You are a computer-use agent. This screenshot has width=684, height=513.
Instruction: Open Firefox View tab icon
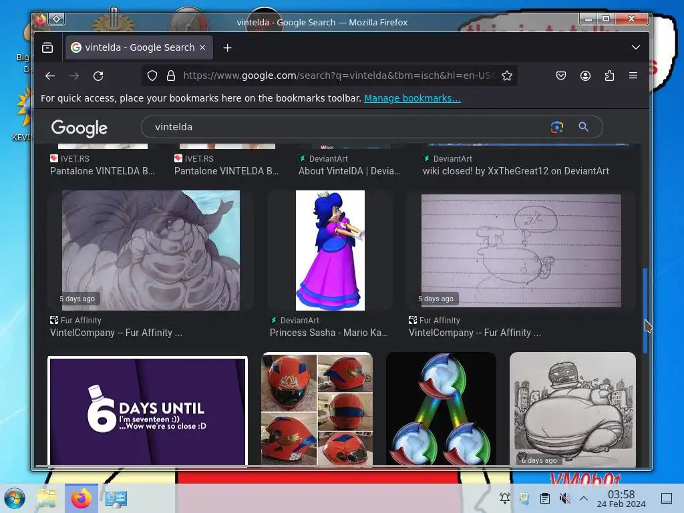(x=47, y=47)
